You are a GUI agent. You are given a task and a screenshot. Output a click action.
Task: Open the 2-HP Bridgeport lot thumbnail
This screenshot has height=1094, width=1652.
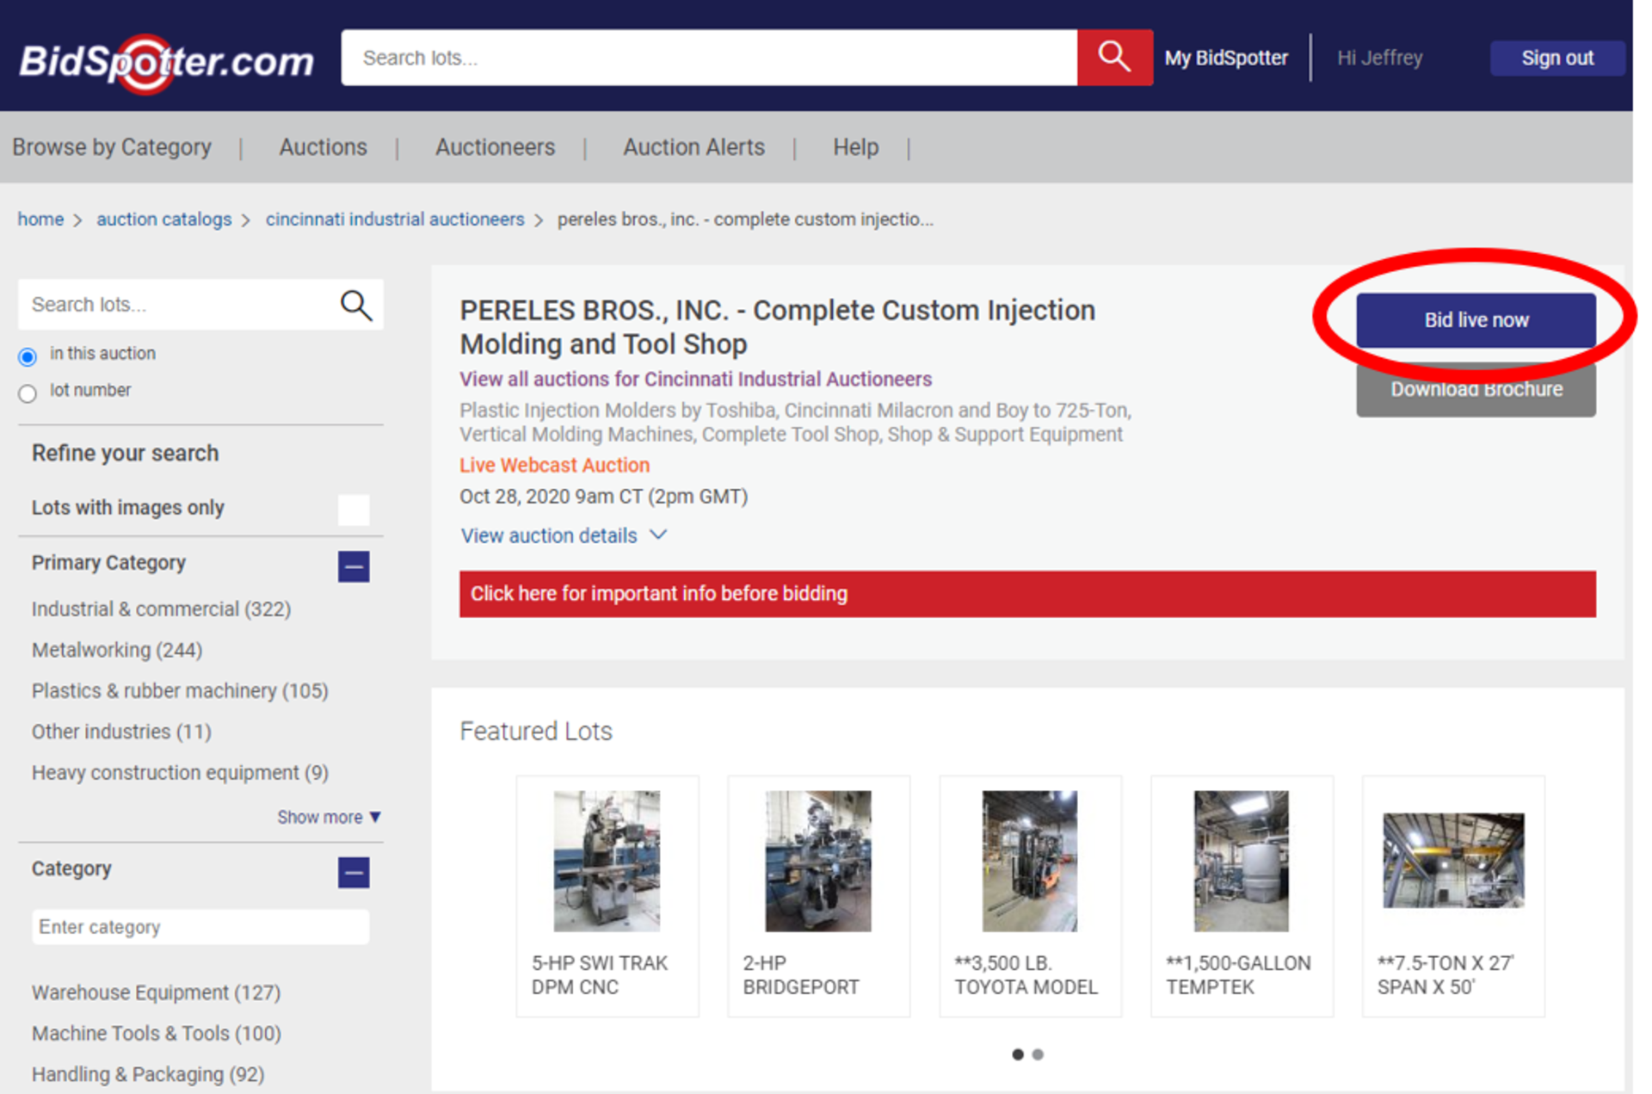[x=818, y=861]
